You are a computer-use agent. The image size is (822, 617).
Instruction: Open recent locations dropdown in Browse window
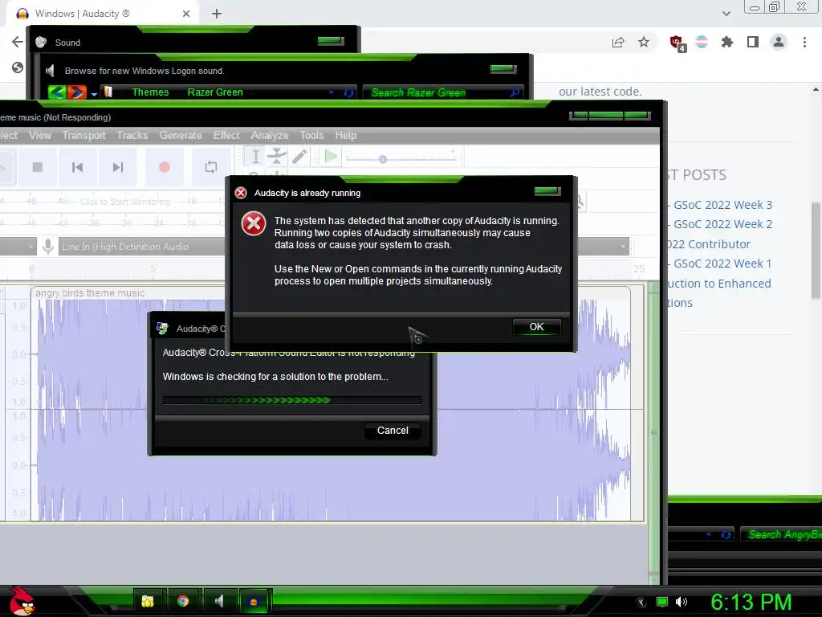point(94,94)
